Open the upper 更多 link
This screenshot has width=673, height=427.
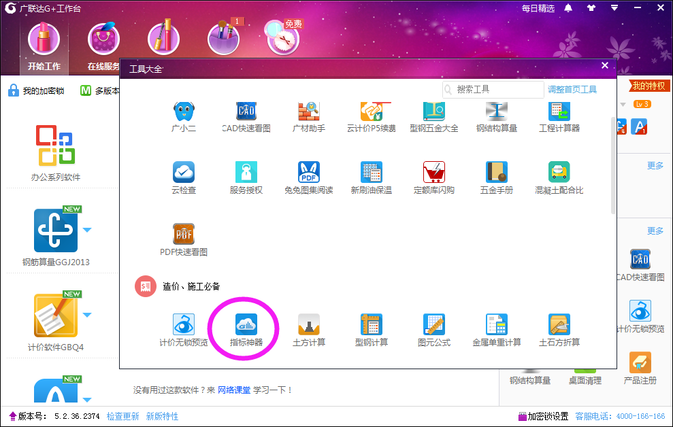655,165
